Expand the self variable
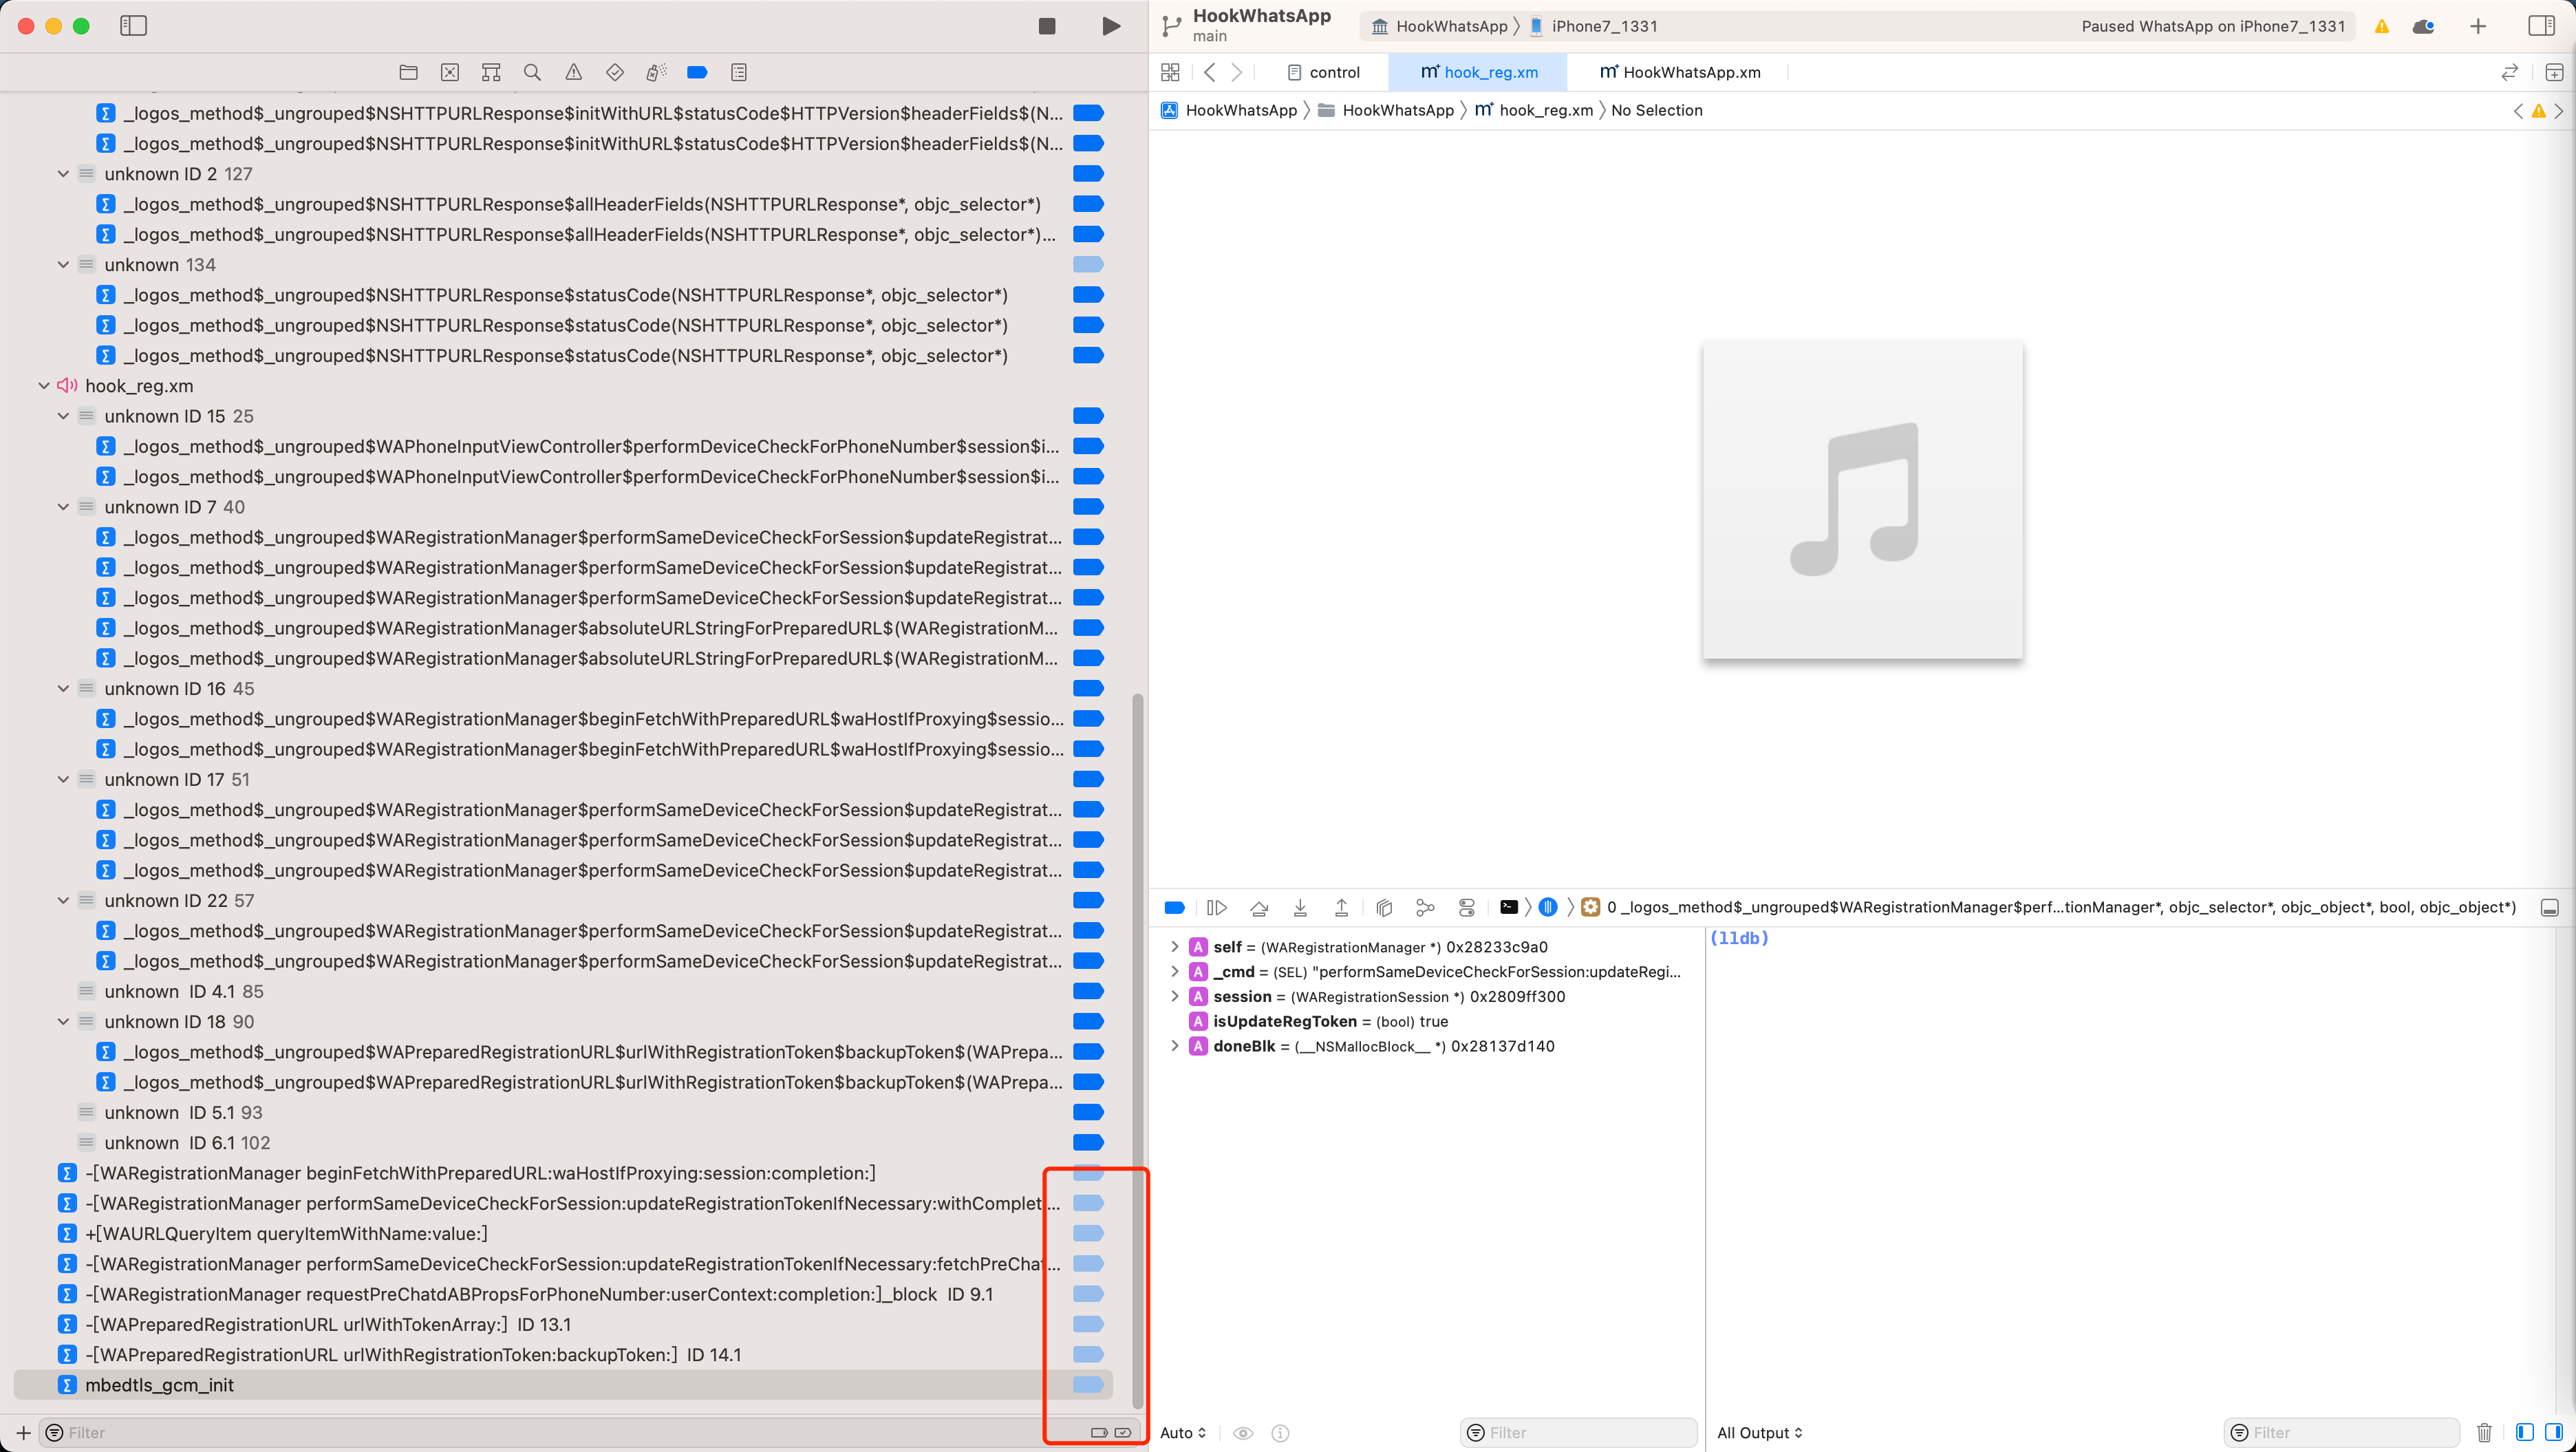 (1174, 946)
